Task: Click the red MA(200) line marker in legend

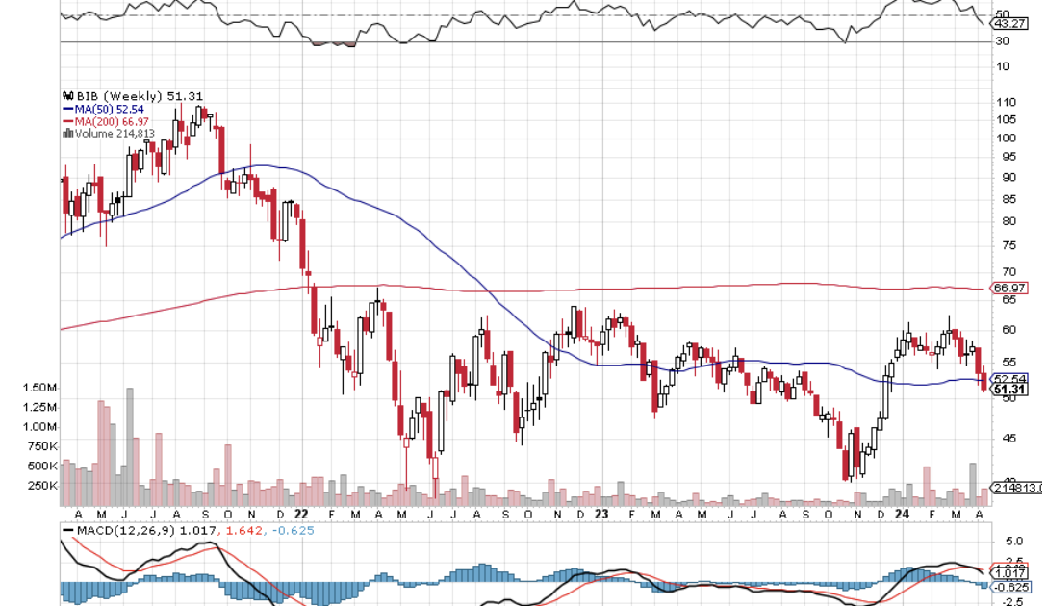Action: coord(67,121)
